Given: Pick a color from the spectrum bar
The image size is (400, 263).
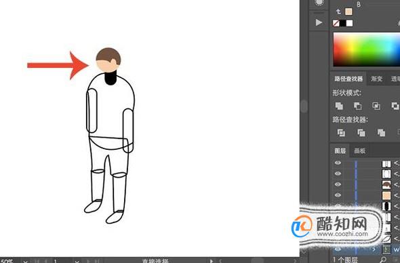Looking at the screenshot, I should click(x=367, y=49).
